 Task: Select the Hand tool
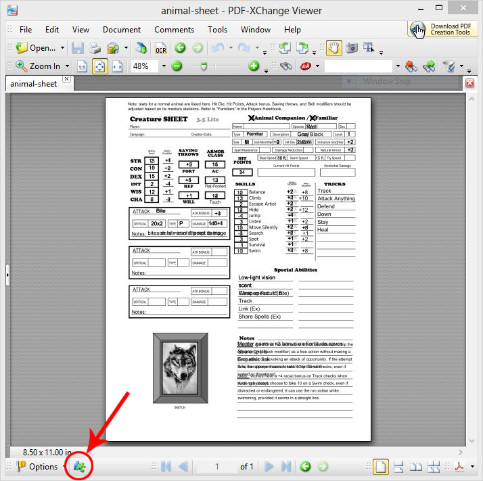tap(333, 48)
